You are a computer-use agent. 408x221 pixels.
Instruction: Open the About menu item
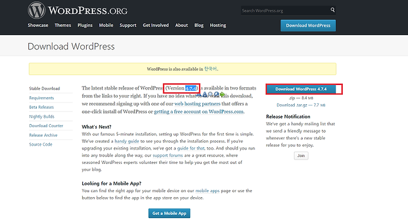click(x=181, y=25)
